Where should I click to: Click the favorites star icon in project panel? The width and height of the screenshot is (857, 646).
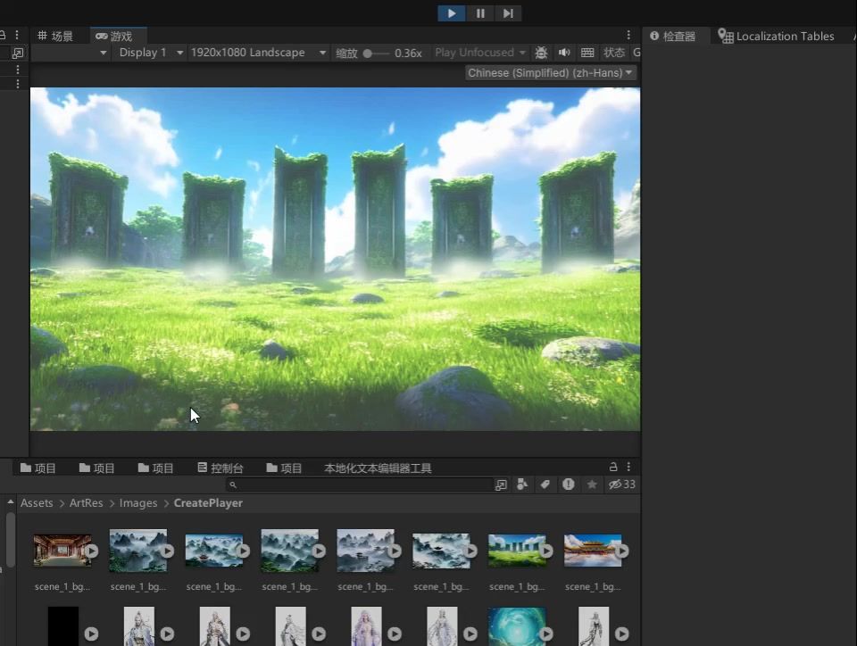click(592, 484)
